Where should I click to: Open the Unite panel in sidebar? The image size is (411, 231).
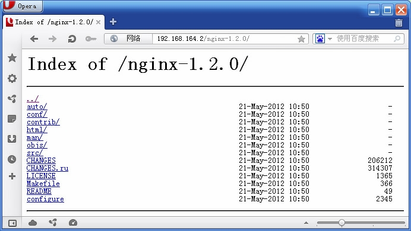[12, 98]
